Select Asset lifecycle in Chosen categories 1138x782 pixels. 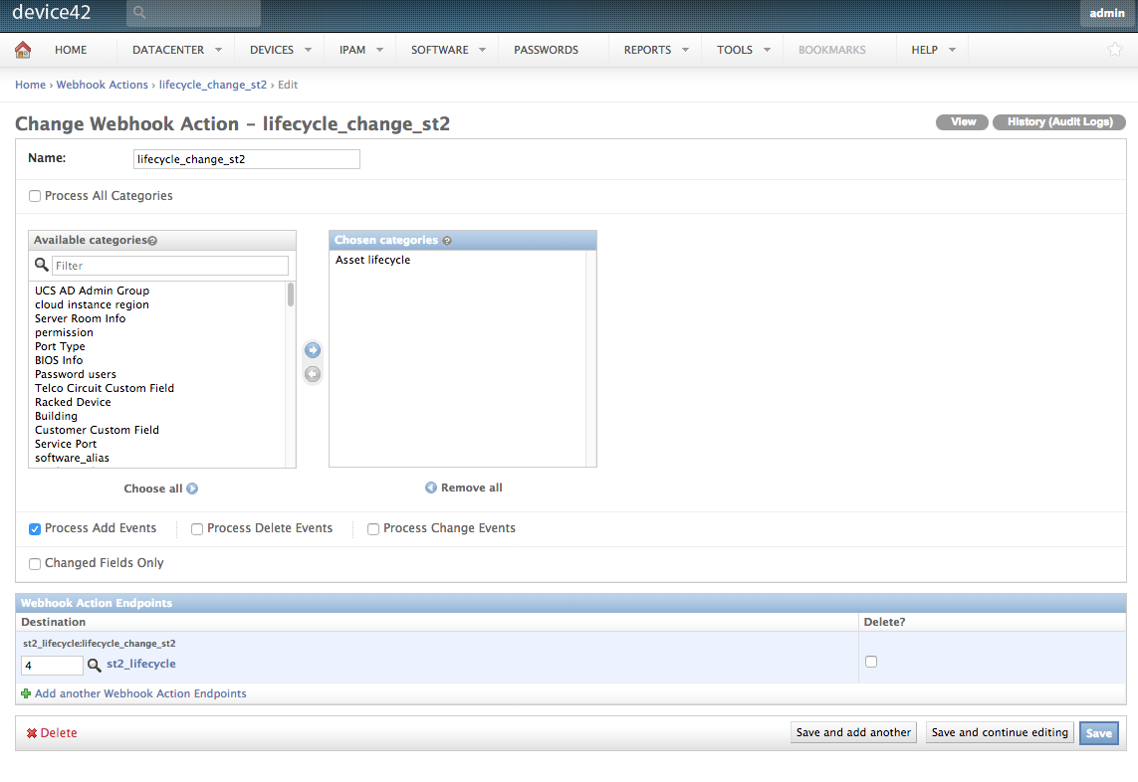tap(373, 260)
